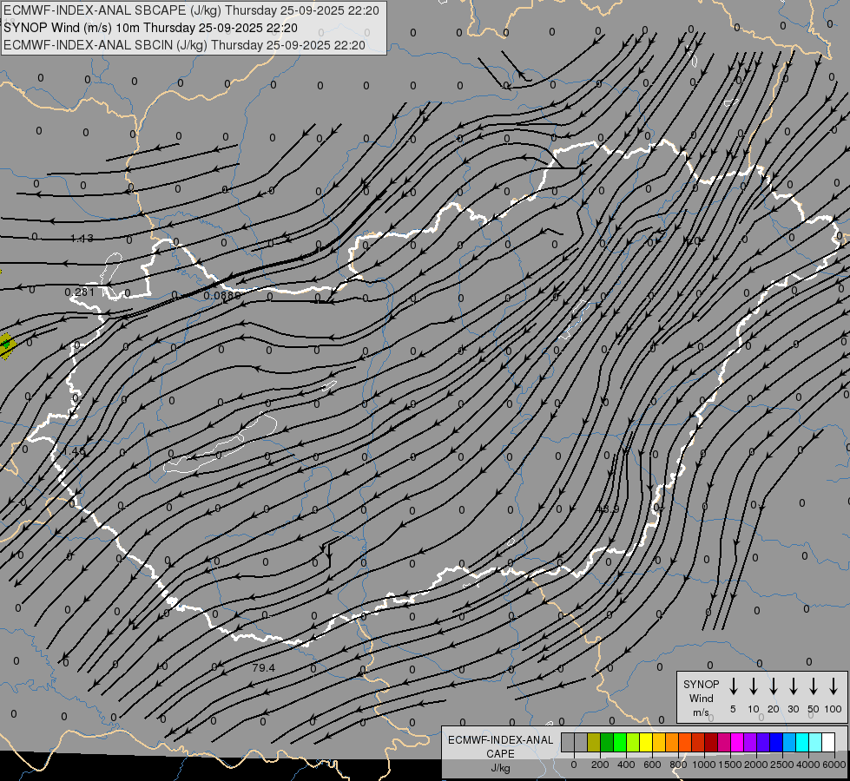The image size is (850, 781).
Task: Select the white CAPE swatch ending at 6000
Action: [x=827, y=742]
